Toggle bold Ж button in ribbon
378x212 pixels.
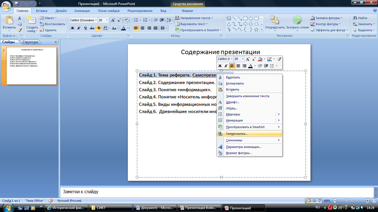click(73, 28)
